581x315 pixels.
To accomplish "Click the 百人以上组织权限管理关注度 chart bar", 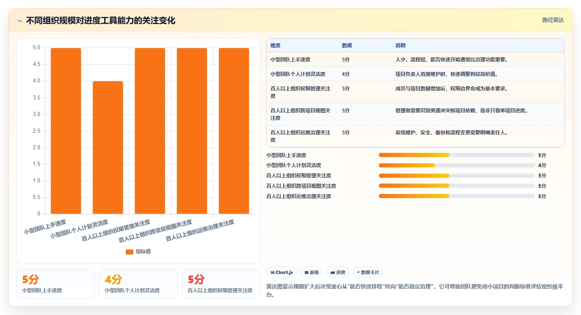I will coord(150,131).
